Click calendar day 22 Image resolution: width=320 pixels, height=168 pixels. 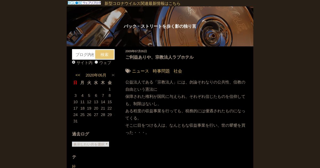(x=110, y=108)
